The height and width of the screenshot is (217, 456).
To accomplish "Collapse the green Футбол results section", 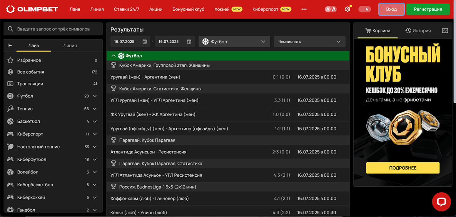I will [x=114, y=56].
